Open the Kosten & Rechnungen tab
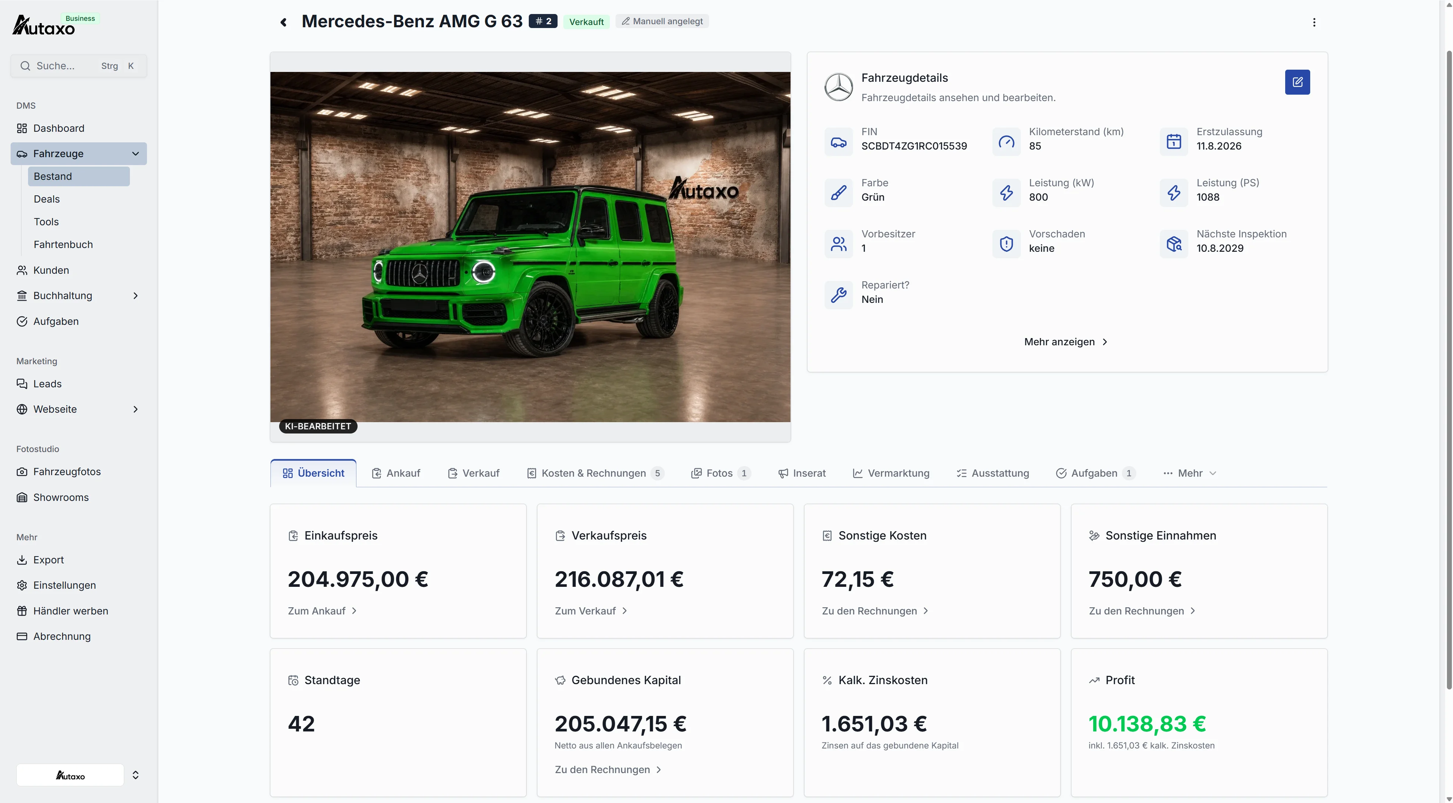 click(x=596, y=474)
